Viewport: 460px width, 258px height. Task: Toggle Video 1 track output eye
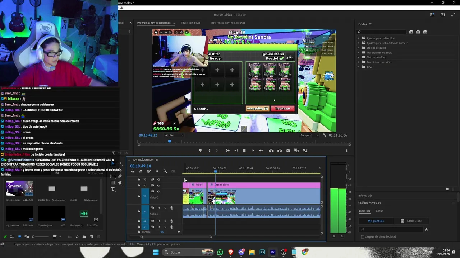coord(159,191)
